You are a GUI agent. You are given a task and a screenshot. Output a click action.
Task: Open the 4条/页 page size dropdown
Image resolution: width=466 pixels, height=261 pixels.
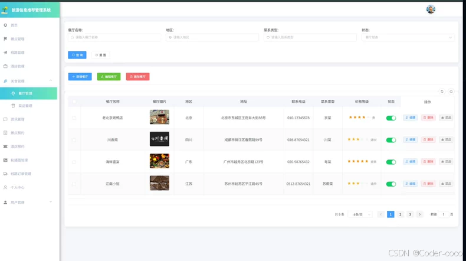point(360,214)
